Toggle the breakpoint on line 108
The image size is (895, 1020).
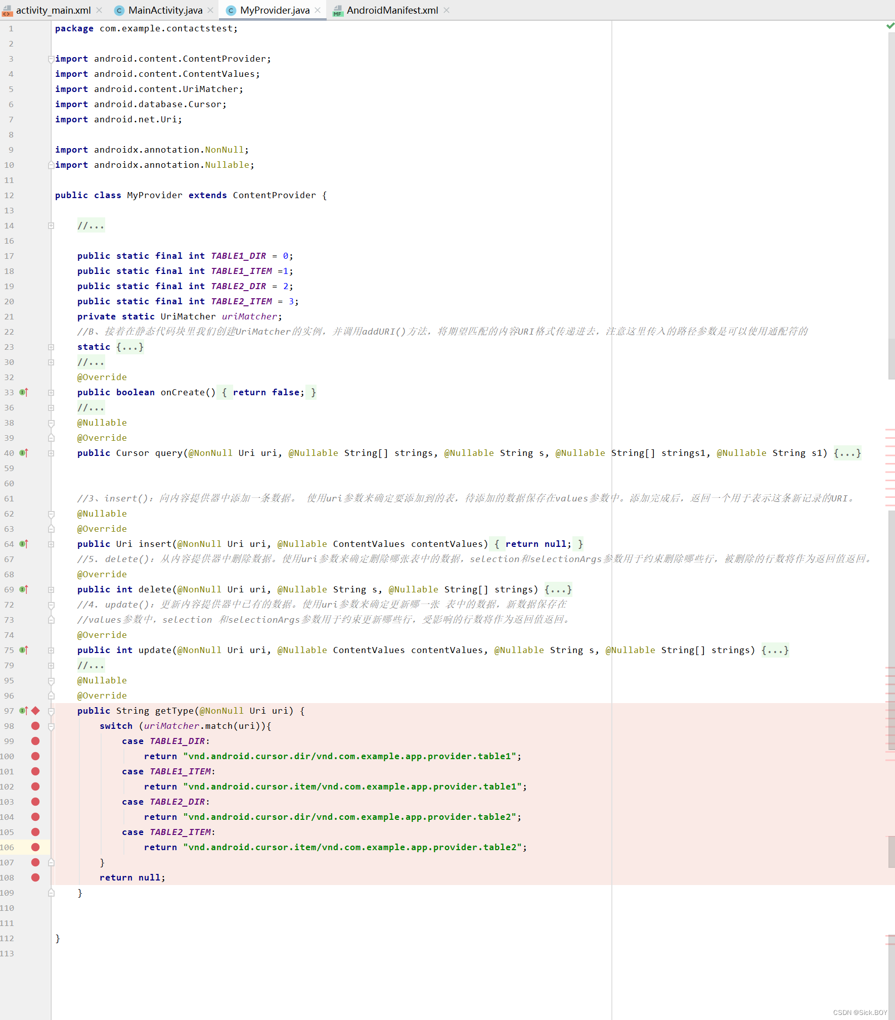tap(35, 877)
